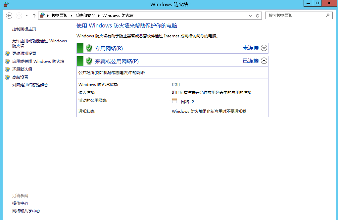
Task: Click the 使用 Windows 防火墙来帮助保护你的电脑 heading
Action: (x=127, y=26)
